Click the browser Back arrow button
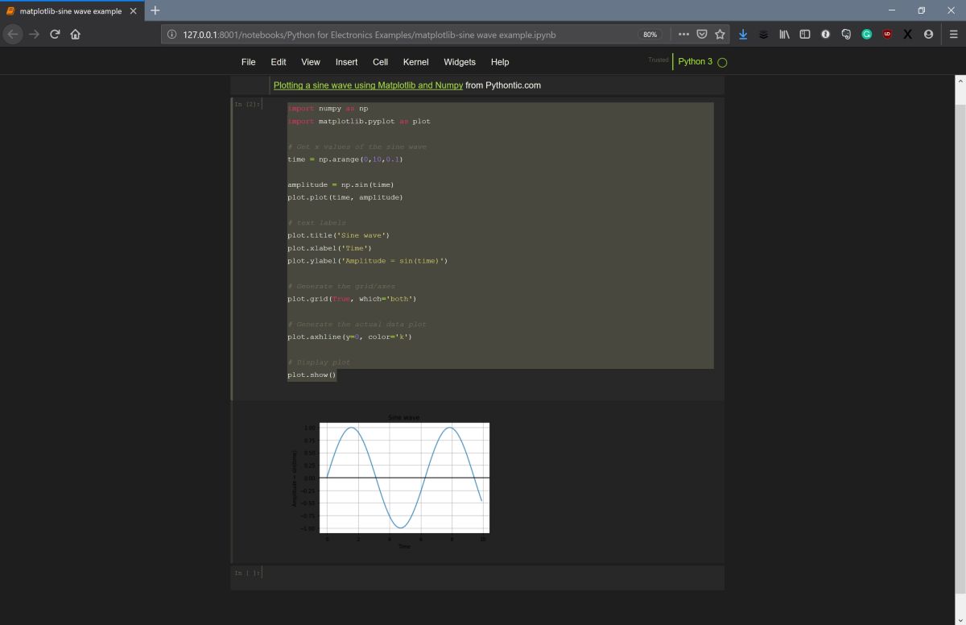Viewport: 966px width, 625px height. click(x=14, y=35)
